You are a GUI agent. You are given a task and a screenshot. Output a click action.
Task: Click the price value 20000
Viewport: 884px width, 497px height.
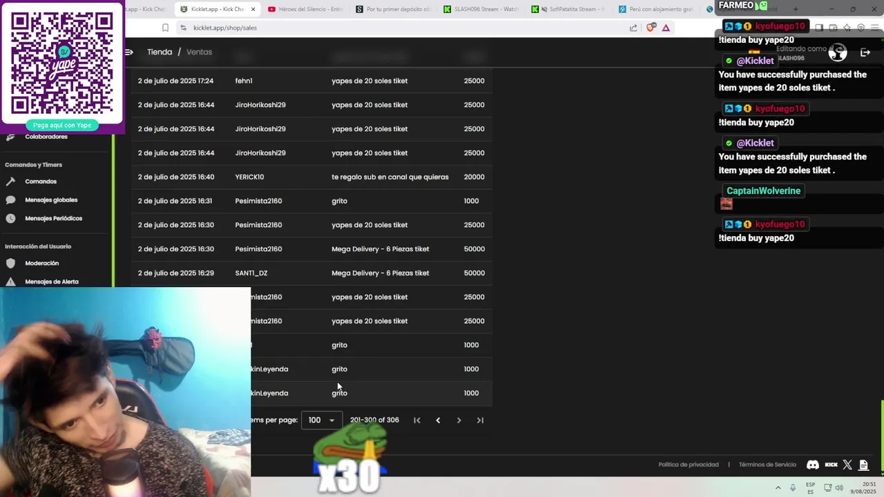coord(474,177)
